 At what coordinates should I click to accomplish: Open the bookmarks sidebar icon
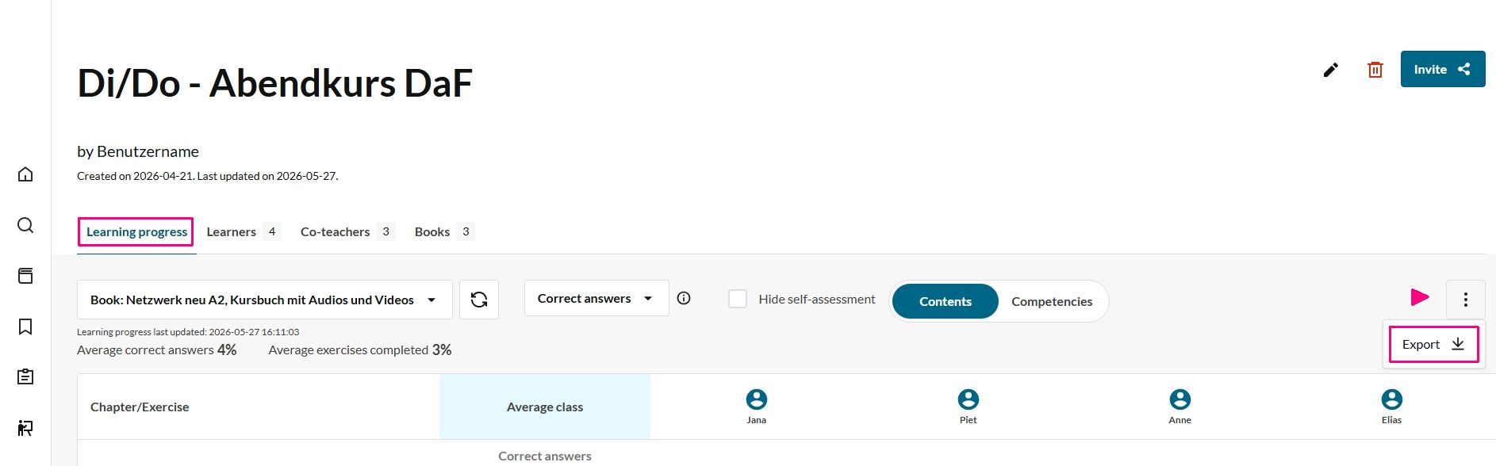coord(25,327)
